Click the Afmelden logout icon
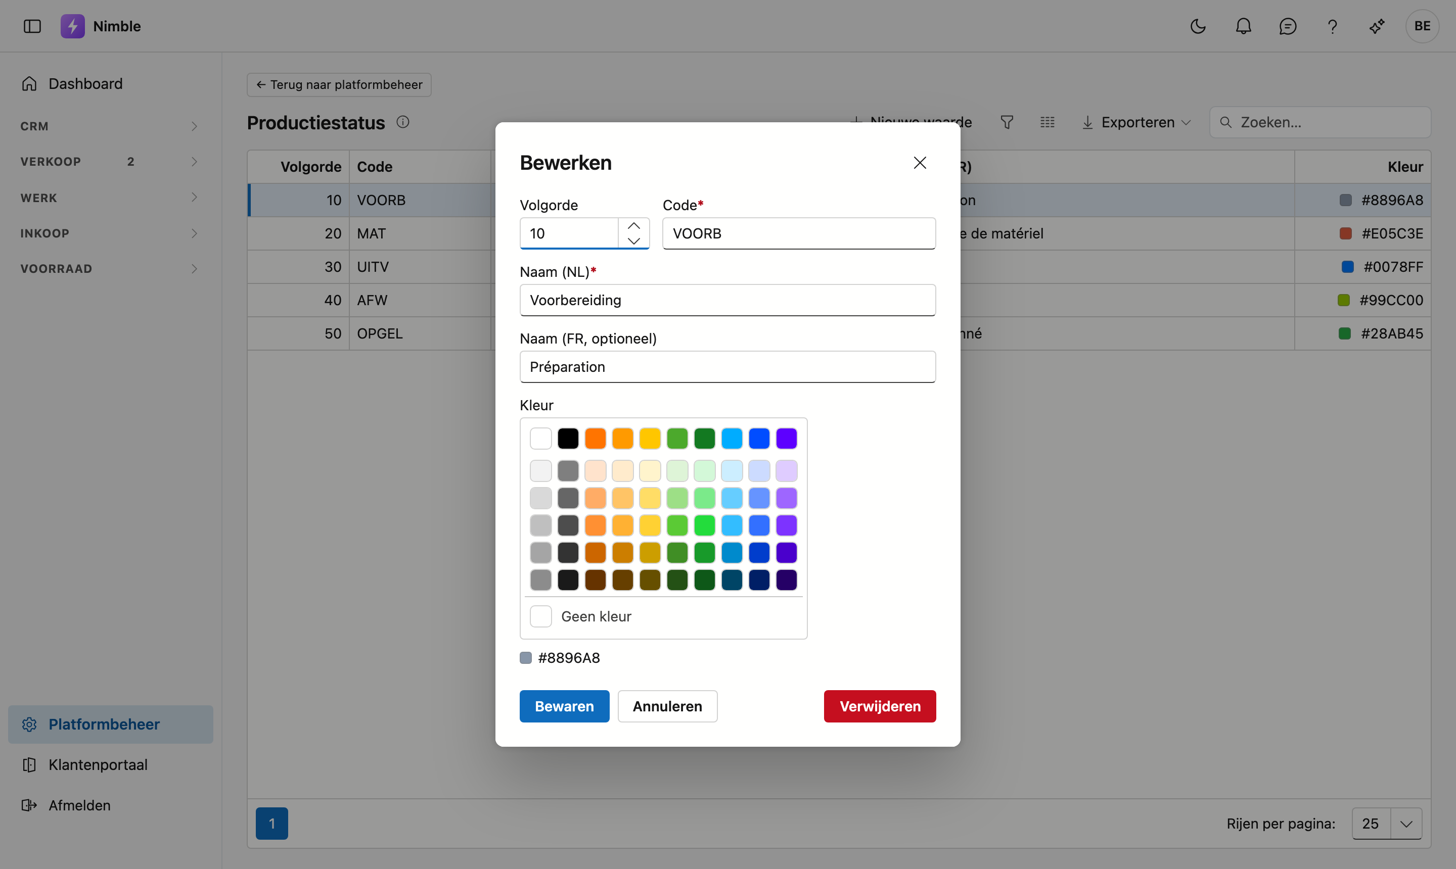This screenshot has height=869, width=1456. (29, 805)
